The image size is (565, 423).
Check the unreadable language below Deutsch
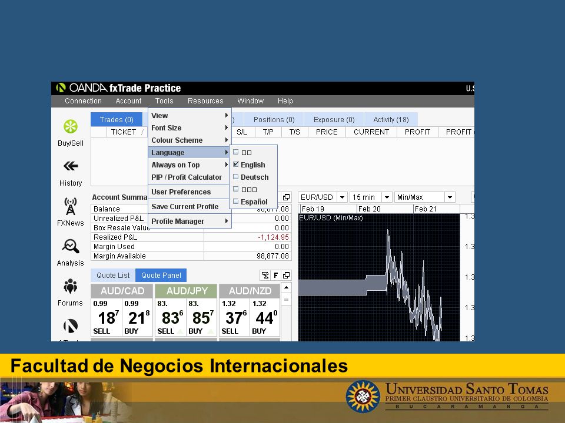point(236,189)
